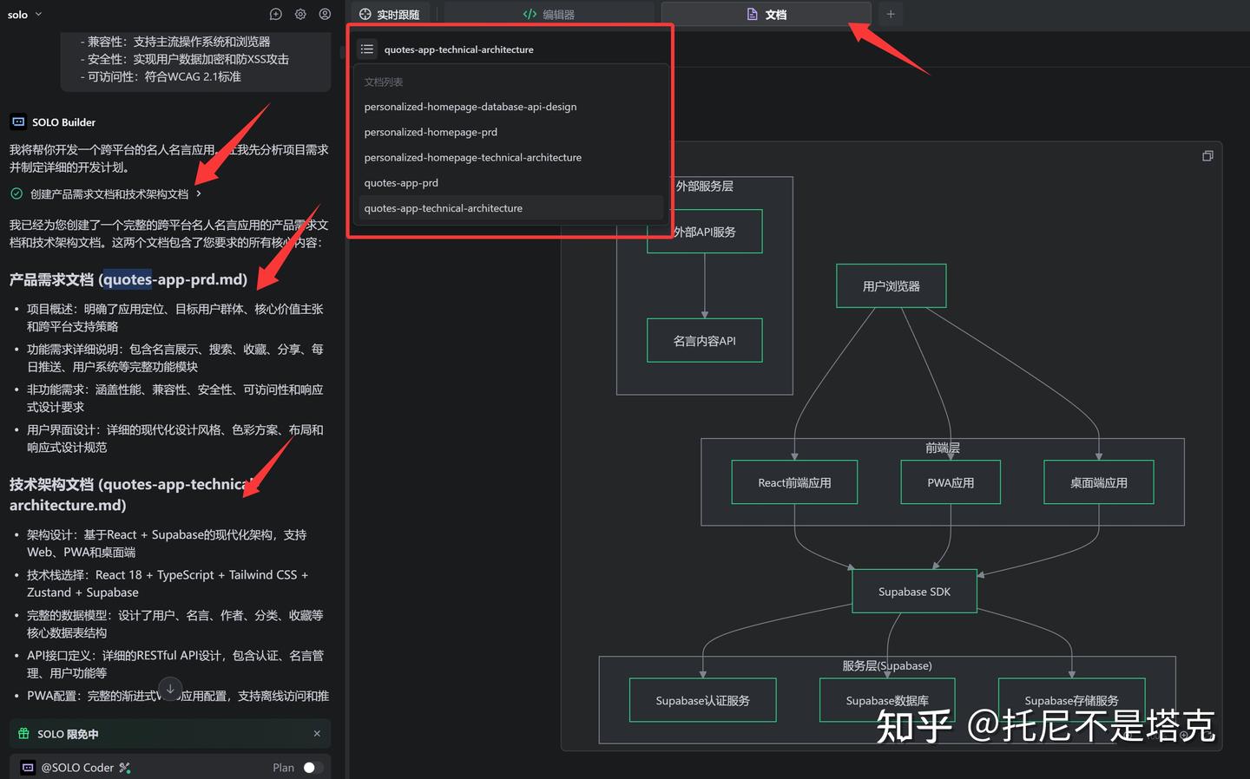Select quotes-app-prd from the document list
Screen dimensions: 1250x779
401,182
